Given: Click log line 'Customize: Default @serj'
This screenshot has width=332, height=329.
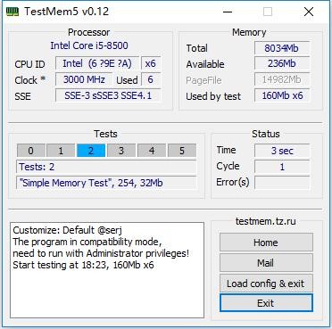Looking at the screenshot, I should coord(68,230).
